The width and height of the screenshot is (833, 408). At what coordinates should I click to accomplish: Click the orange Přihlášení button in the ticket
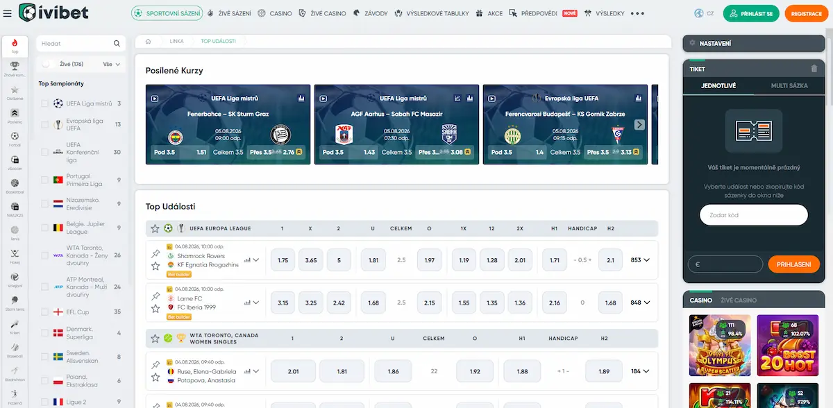(x=793, y=264)
